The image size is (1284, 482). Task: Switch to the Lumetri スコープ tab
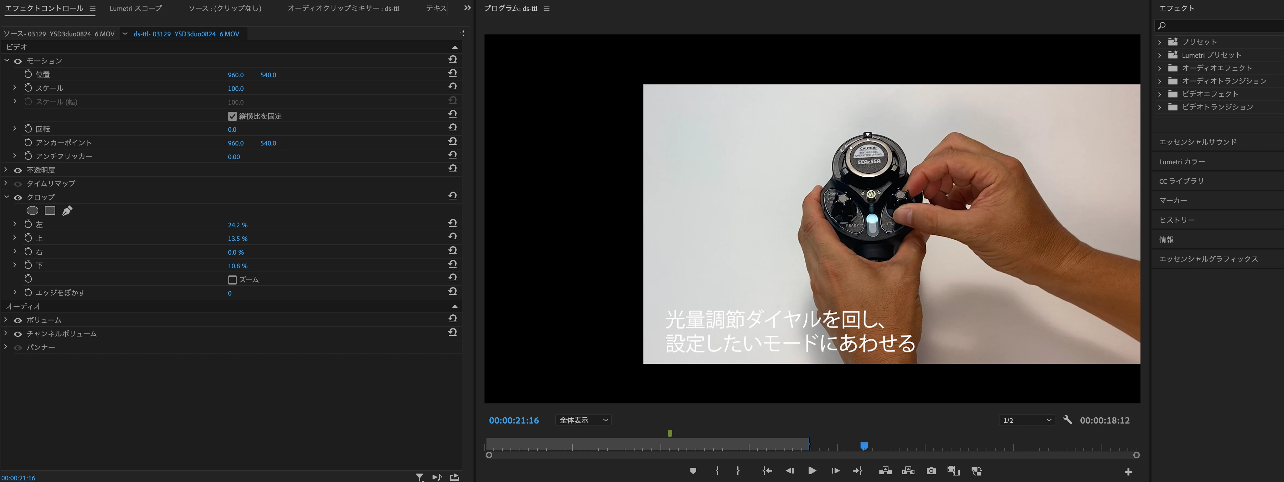coord(136,8)
